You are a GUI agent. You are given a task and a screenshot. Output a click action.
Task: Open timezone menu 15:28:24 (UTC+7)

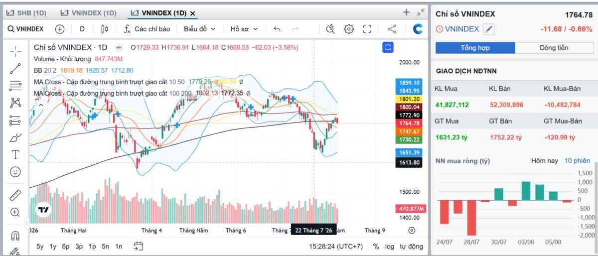(335, 246)
